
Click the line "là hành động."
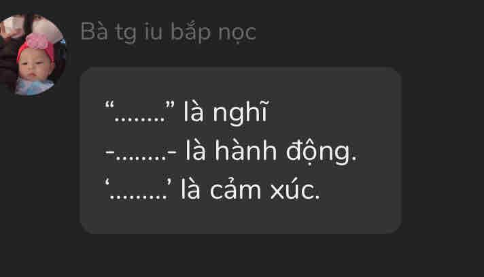(x=231, y=152)
